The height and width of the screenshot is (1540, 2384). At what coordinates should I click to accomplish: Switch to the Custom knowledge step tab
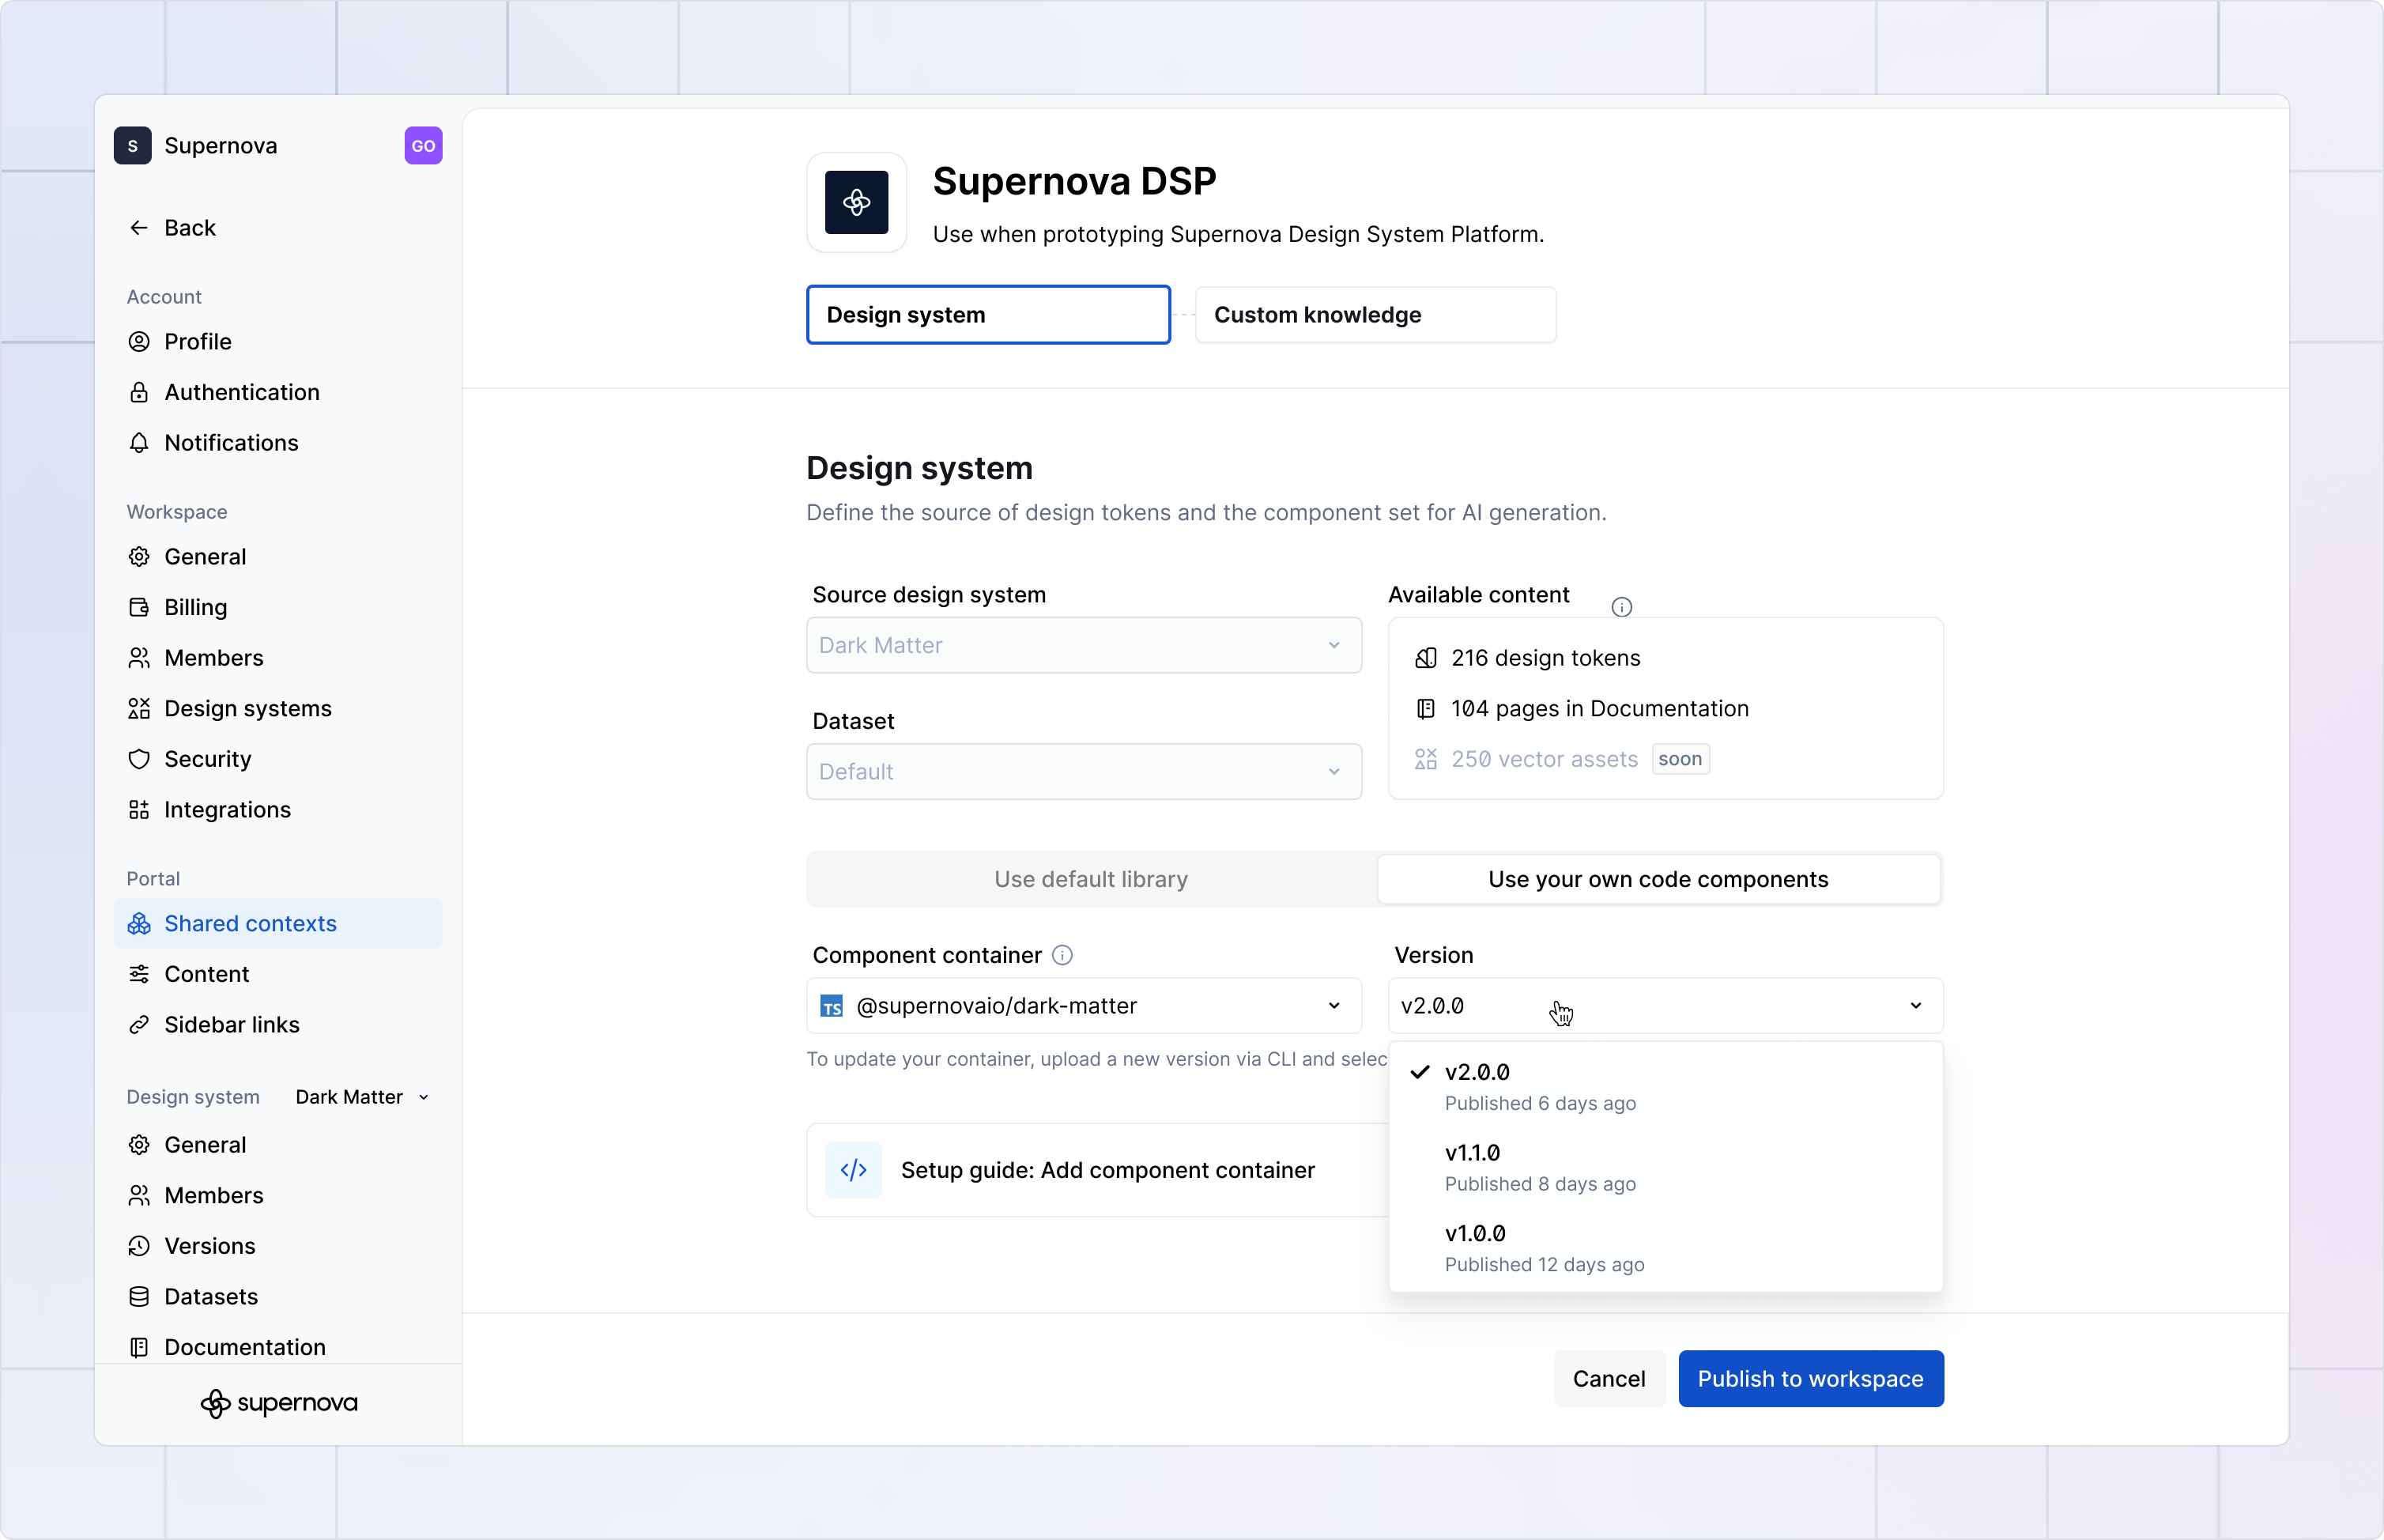[x=1375, y=315]
